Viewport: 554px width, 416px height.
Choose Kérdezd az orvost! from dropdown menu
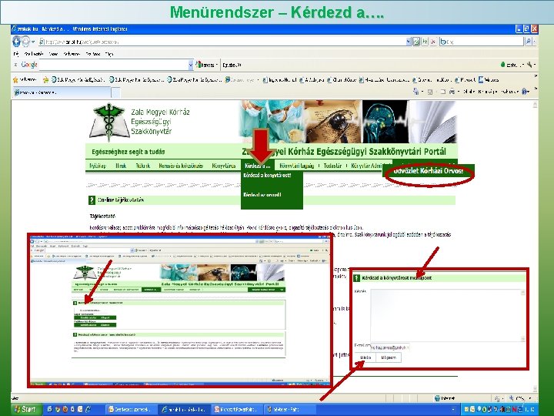(262, 195)
